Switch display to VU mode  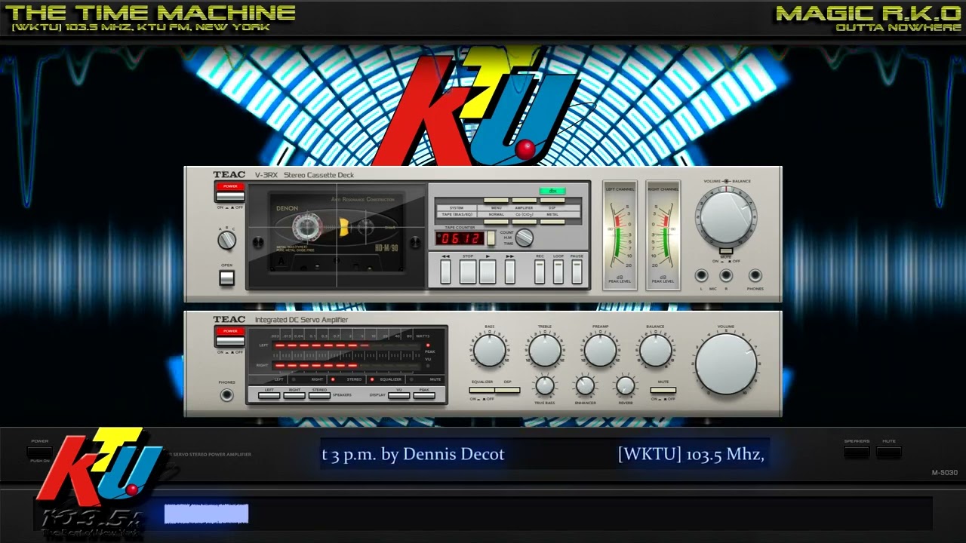click(398, 395)
